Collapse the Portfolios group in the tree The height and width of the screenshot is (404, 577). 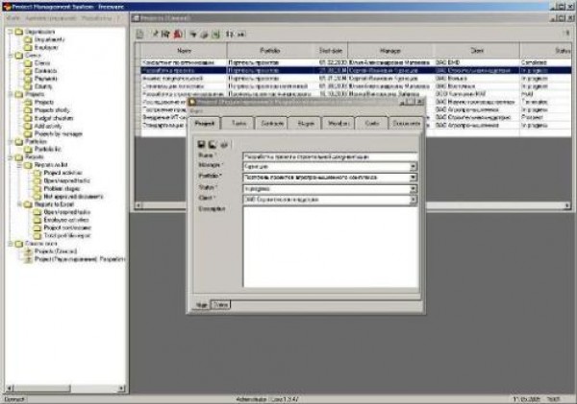pos(11,141)
